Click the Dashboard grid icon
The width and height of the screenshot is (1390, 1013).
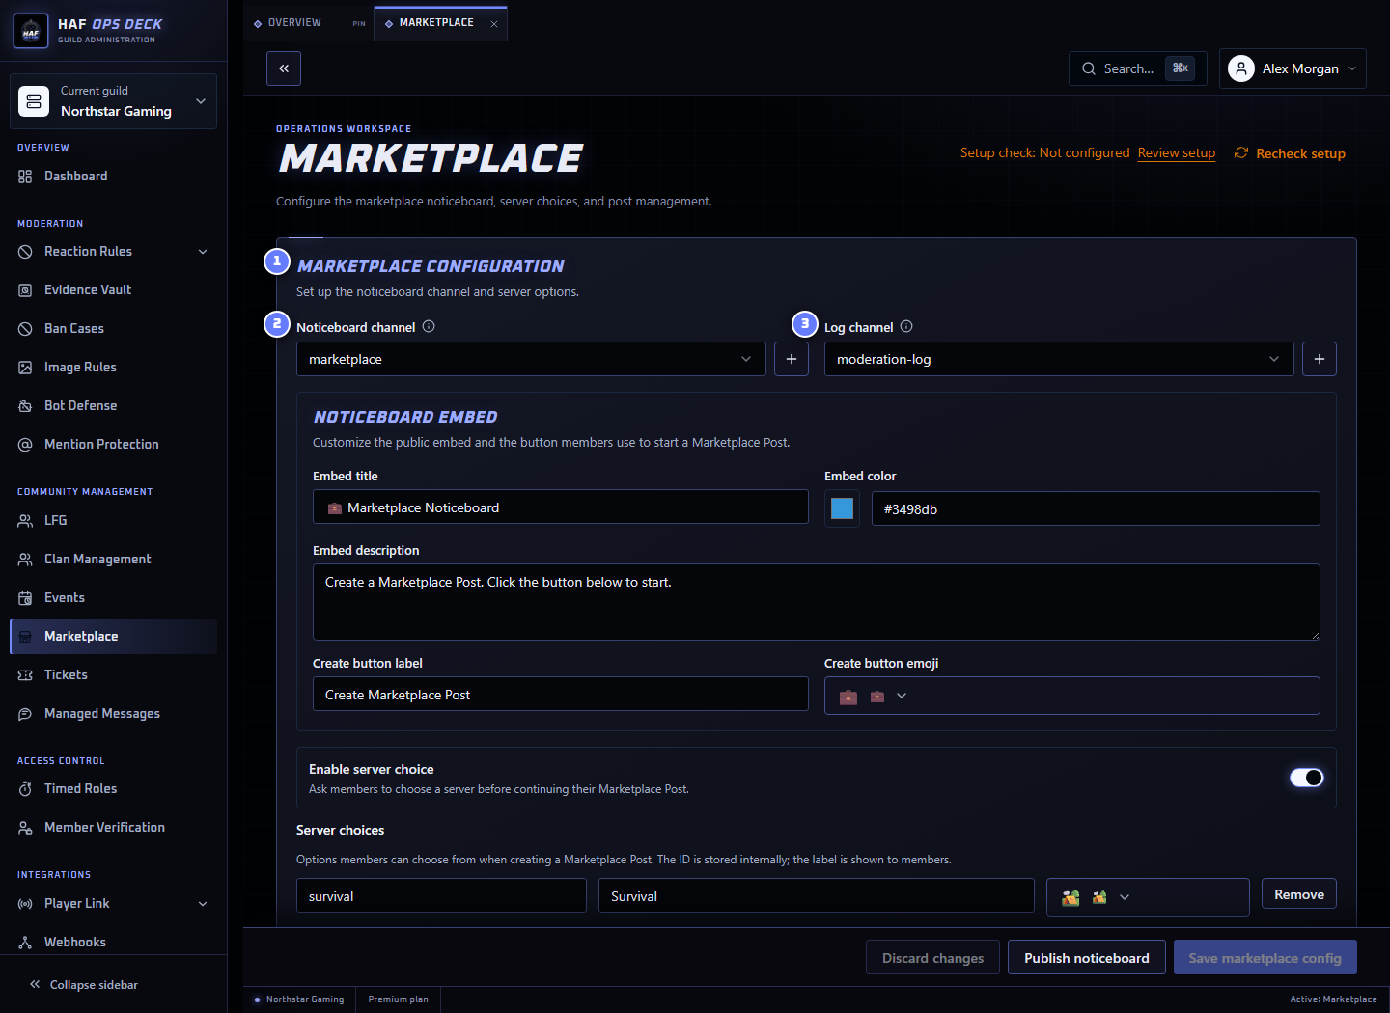25,177
